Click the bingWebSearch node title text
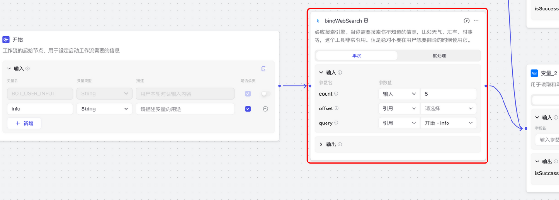The width and height of the screenshot is (559, 200). pyautogui.click(x=343, y=21)
